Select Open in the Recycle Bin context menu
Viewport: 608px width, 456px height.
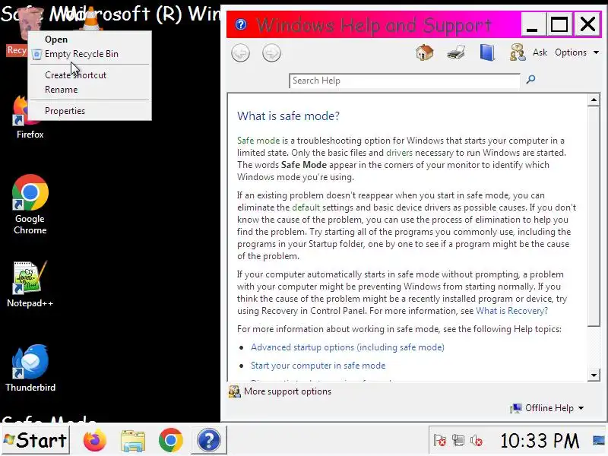90,40
